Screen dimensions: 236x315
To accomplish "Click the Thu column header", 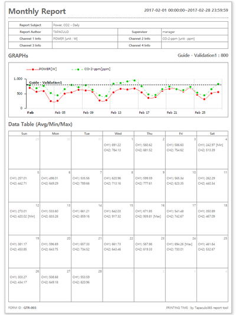I will click(x=150, y=133).
